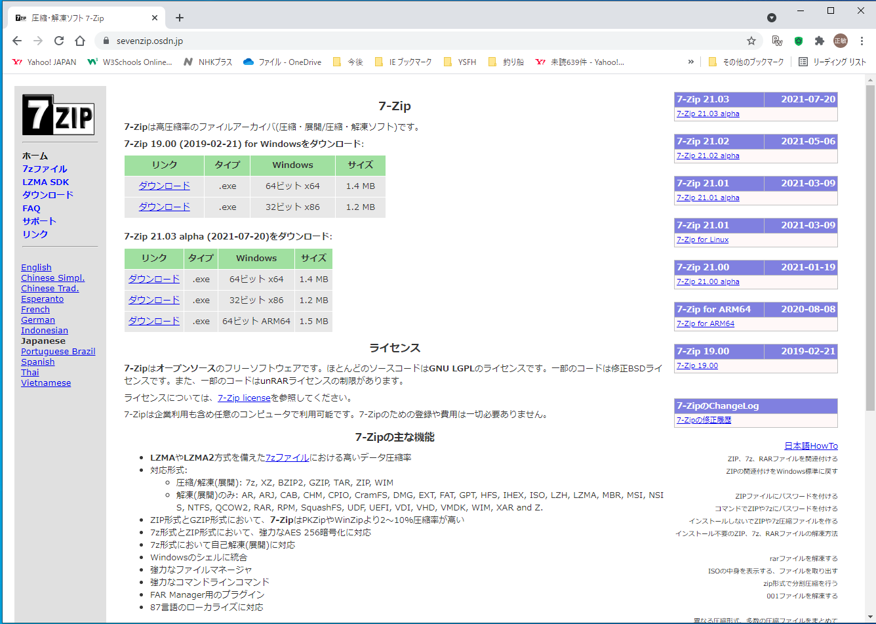
Task: Open the Chrome profile avatar
Action: [x=840, y=41]
